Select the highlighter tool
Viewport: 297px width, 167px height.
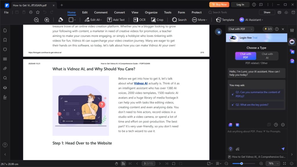click(61, 20)
